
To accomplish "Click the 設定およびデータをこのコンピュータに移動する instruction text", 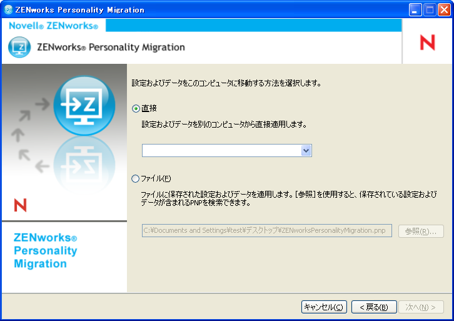I will pos(226,83).
